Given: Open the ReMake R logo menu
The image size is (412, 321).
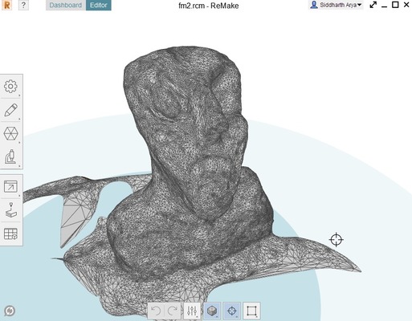Looking at the screenshot, I should 6,5.
